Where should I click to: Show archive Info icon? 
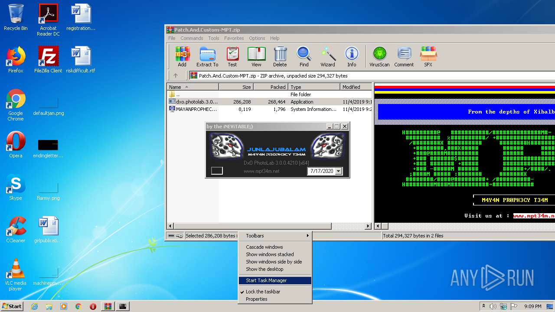click(x=352, y=57)
